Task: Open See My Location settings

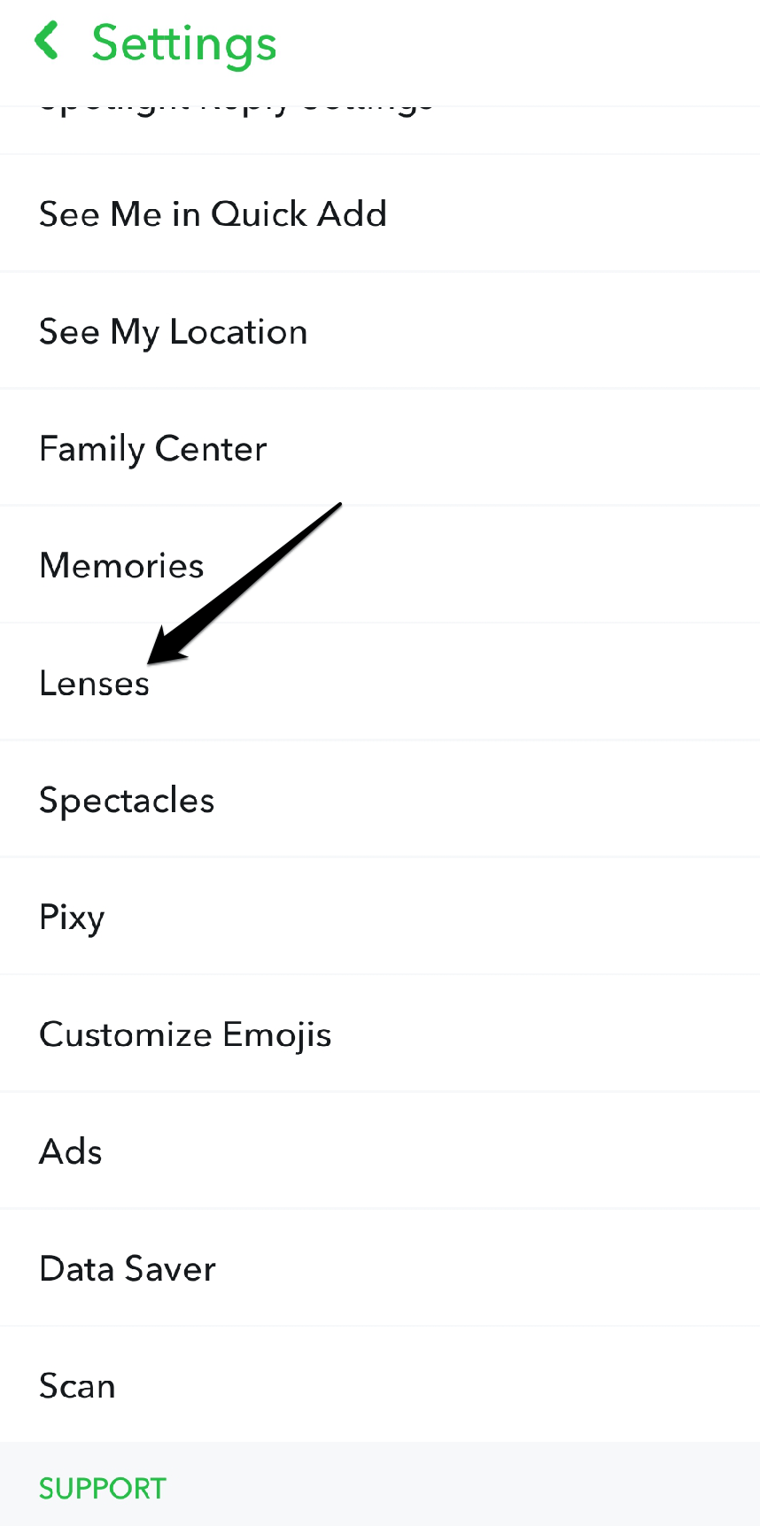Action: (x=174, y=330)
